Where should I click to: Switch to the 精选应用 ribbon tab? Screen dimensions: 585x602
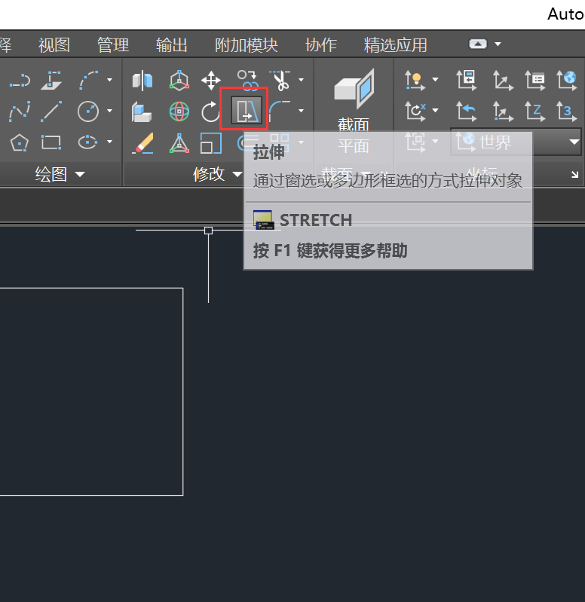tap(396, 45)
